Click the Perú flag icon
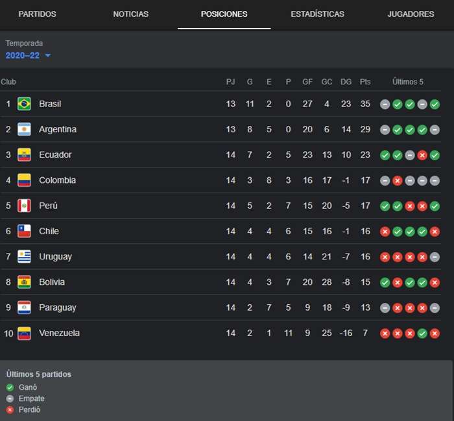The width and height of the screenshot is (454, 421). click(x=24, y=206)
